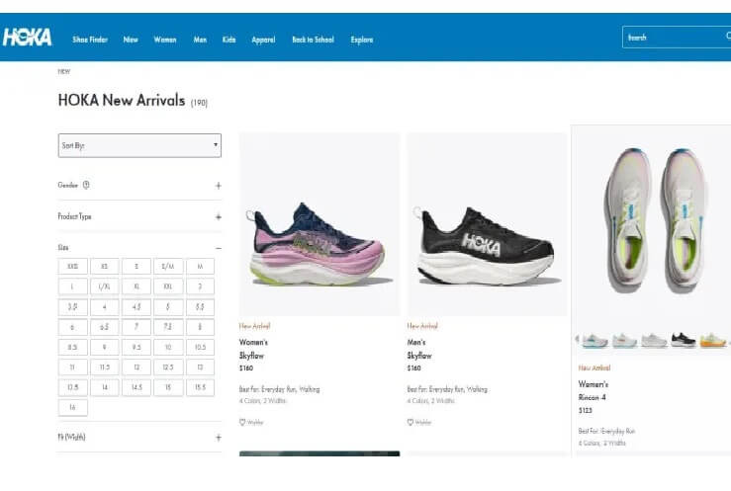Click the HOKA logo
Image resolution: width=731 pixels, height=491 pixels.
point(27,38)
